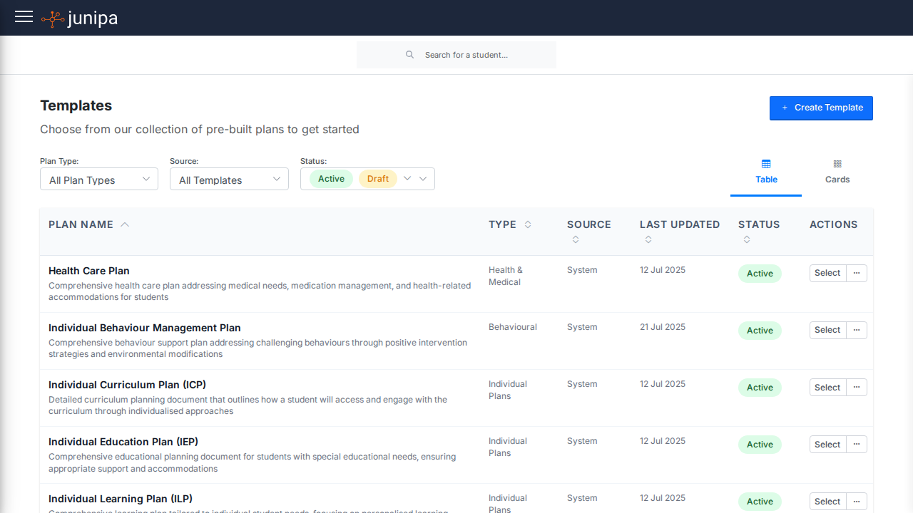Open the hamburger navigation menu
Screen dimensions: 913x513
(x=24, y=16)
